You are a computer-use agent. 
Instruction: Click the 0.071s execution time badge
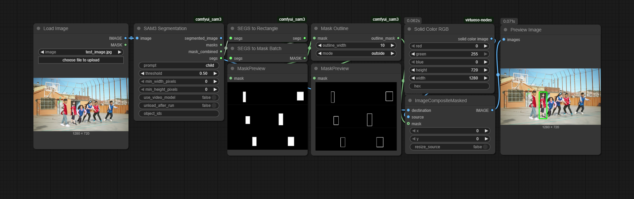(x=509, y=21)
